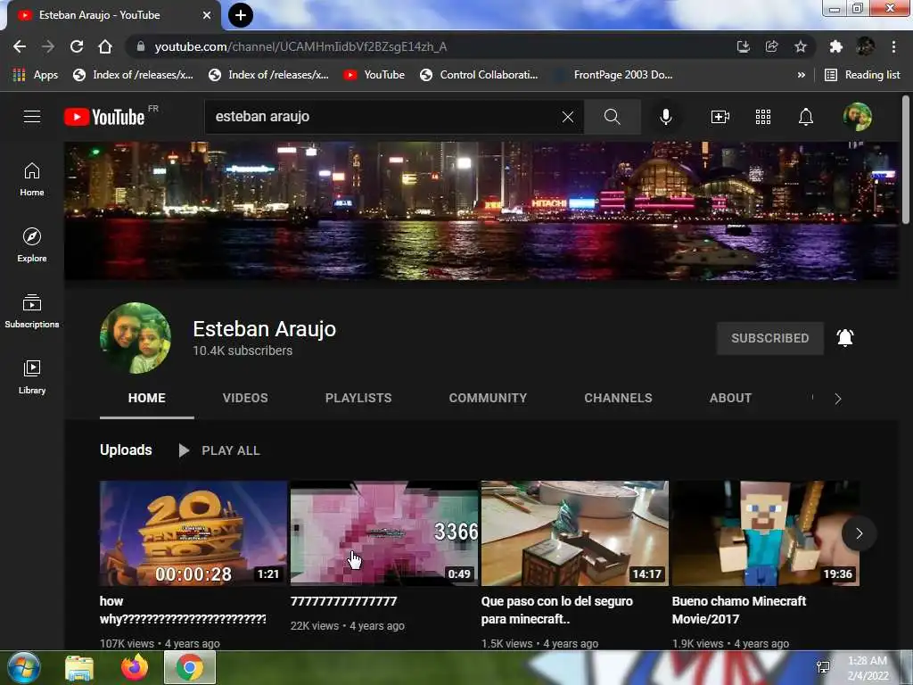Bookmark this page with the star

click(x=801, y=46)
